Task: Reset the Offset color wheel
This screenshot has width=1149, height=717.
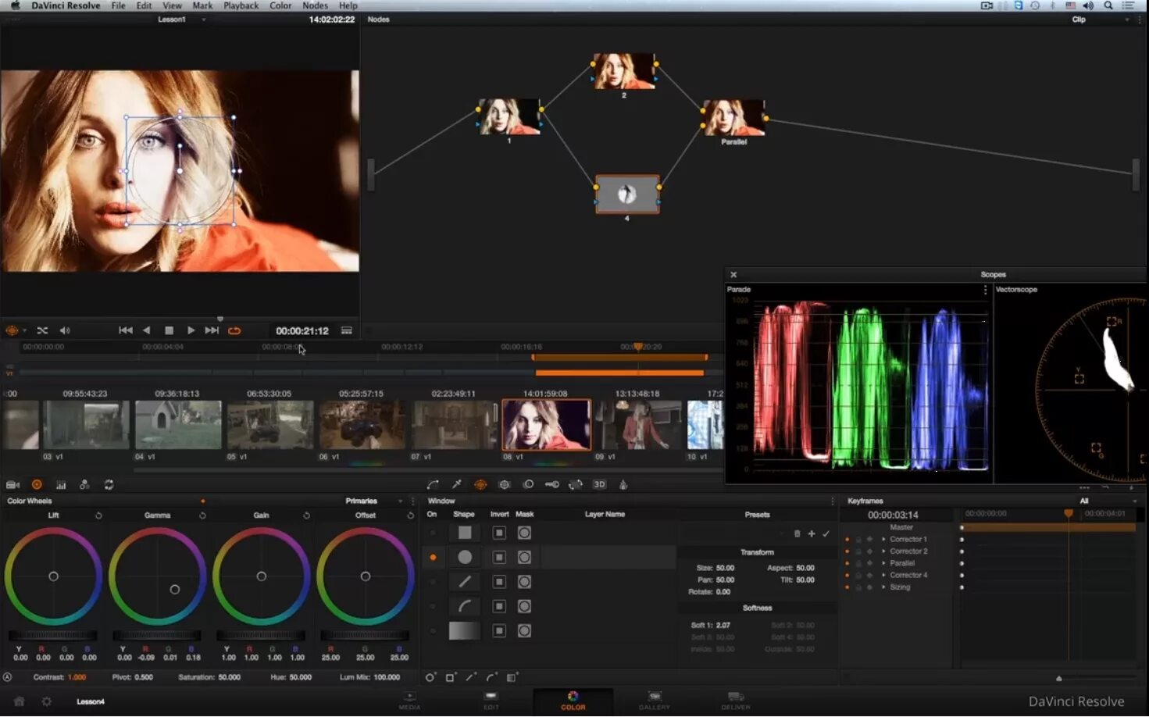Action: [410, 515]
